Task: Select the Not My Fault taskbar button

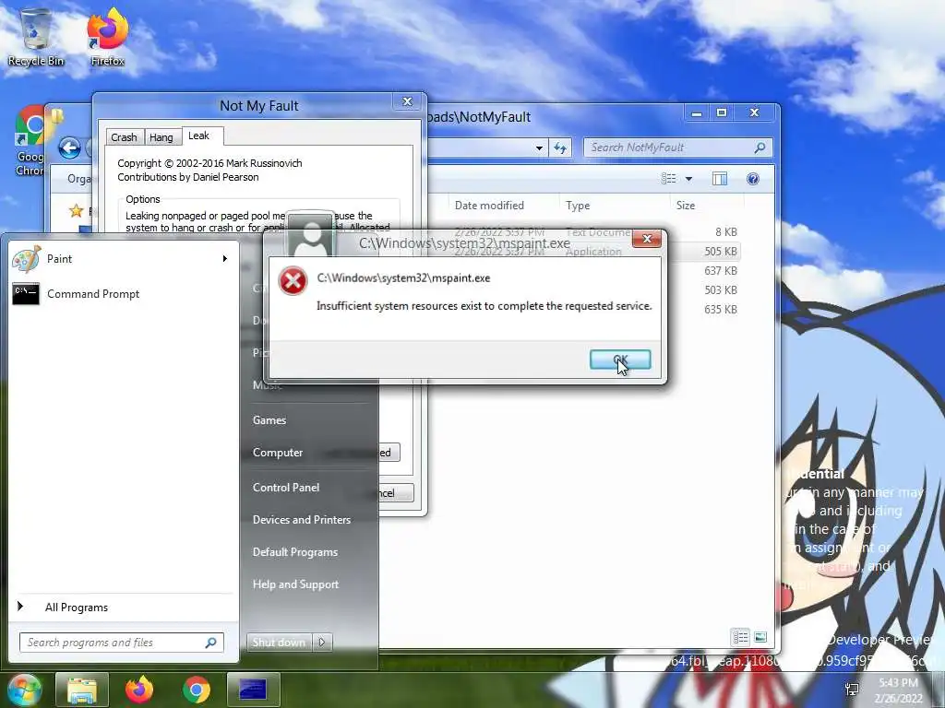Action: 253,690
